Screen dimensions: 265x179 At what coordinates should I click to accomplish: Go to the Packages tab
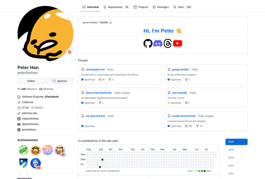click(161, 7)
